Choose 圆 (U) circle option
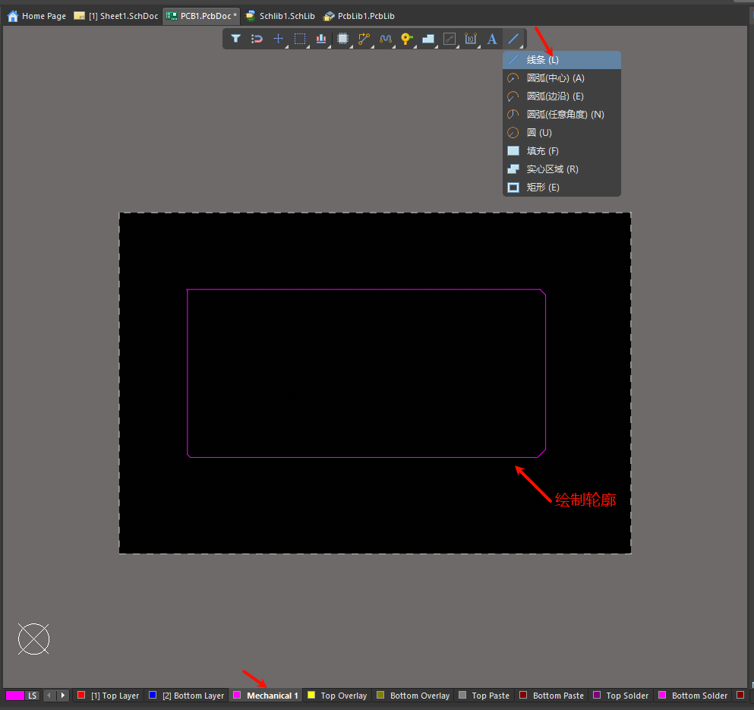The width and height of the screenshot is (754, 710). (x=562, y=133)
